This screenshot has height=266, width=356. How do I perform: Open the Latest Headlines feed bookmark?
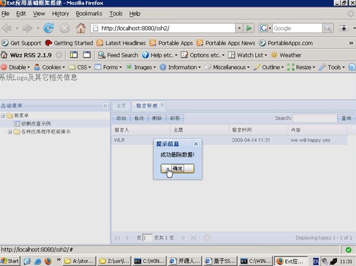[121, 43]
